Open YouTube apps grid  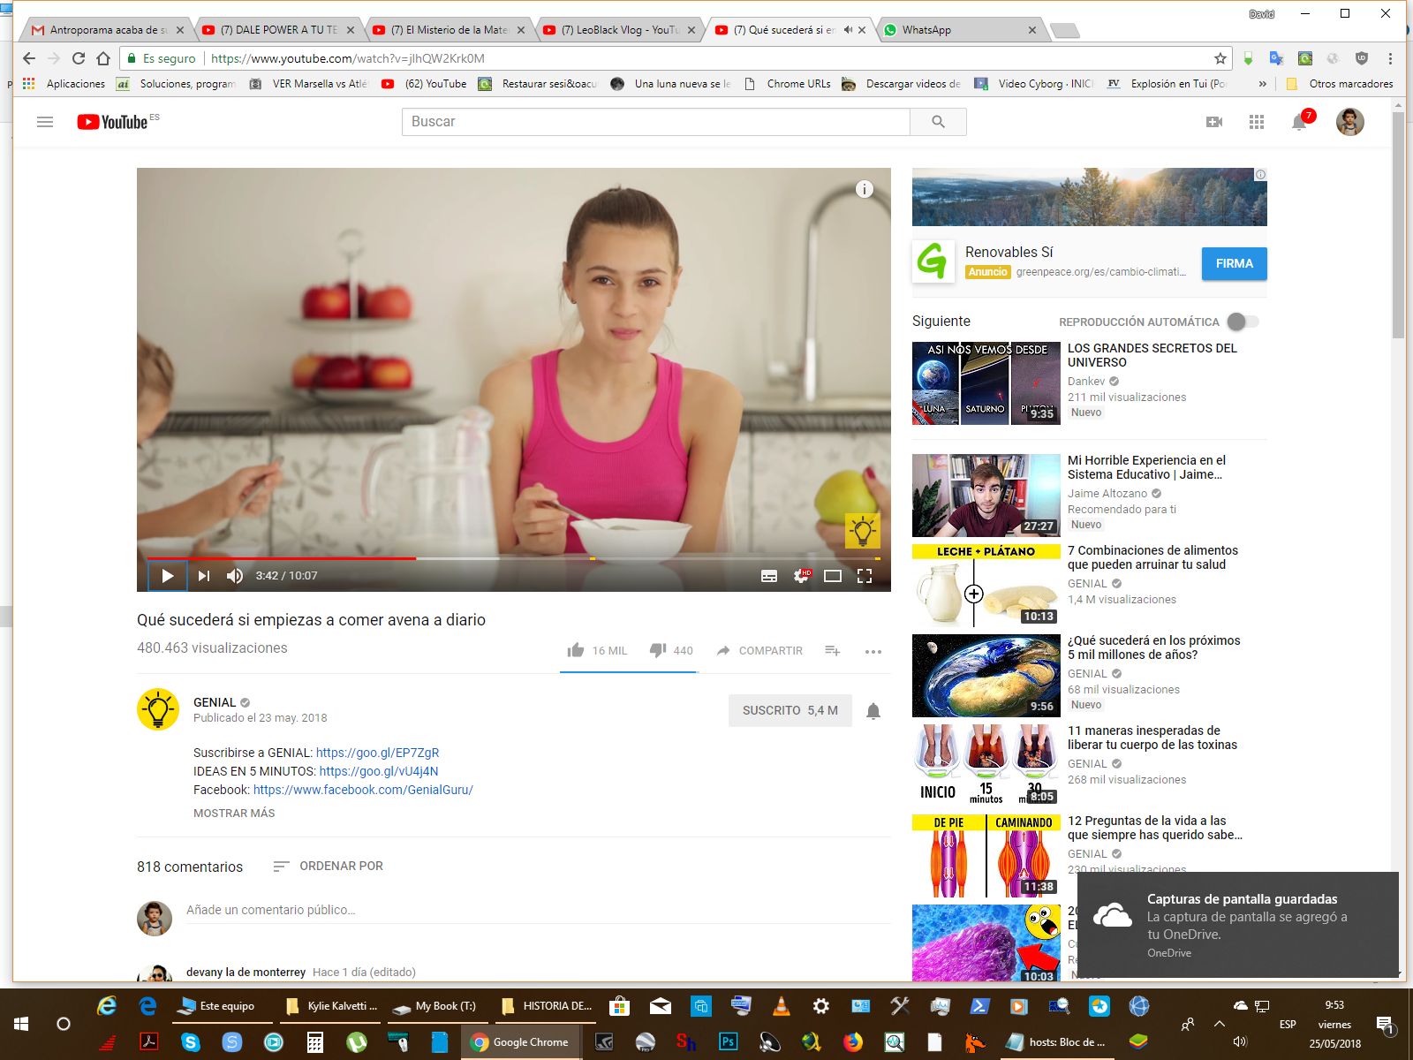(1257, 122)
